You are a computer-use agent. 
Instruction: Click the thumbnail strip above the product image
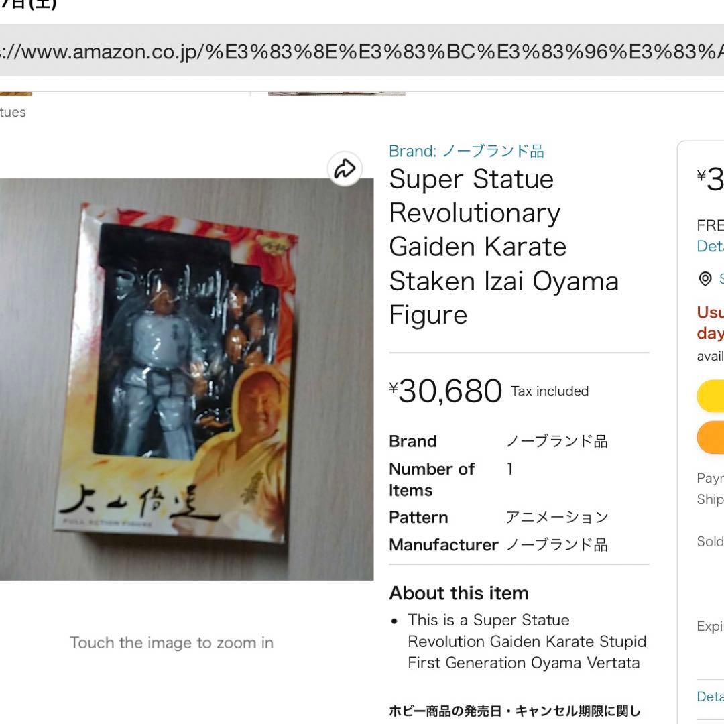[337, 94]
